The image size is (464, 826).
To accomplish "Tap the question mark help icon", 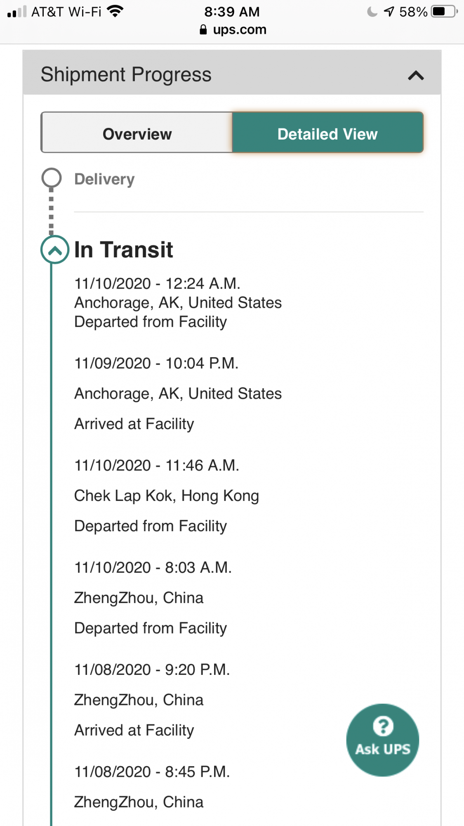I will pyautogui.click(x=383, y=726).
